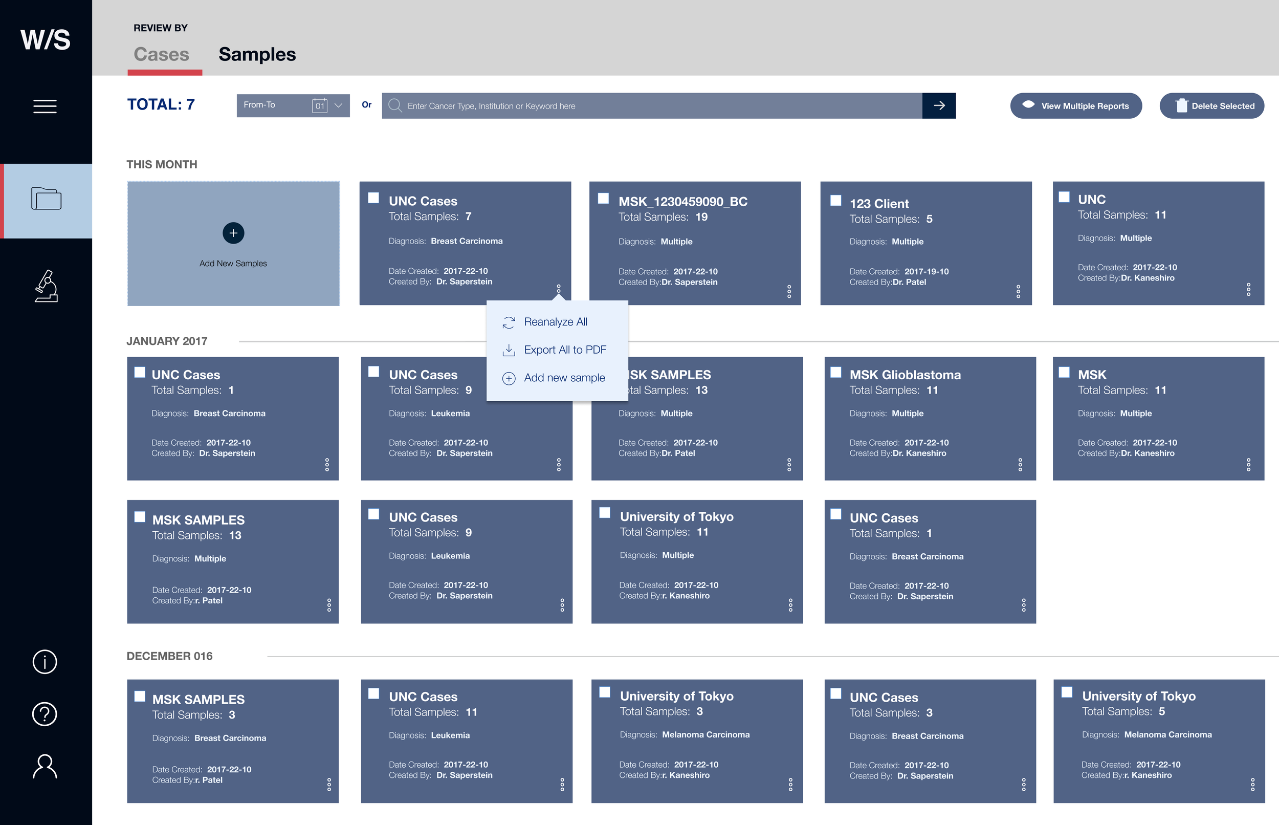Open the microscope analysis section
The height and width of the screenshot is (825, 1279).
pos(46,286)
